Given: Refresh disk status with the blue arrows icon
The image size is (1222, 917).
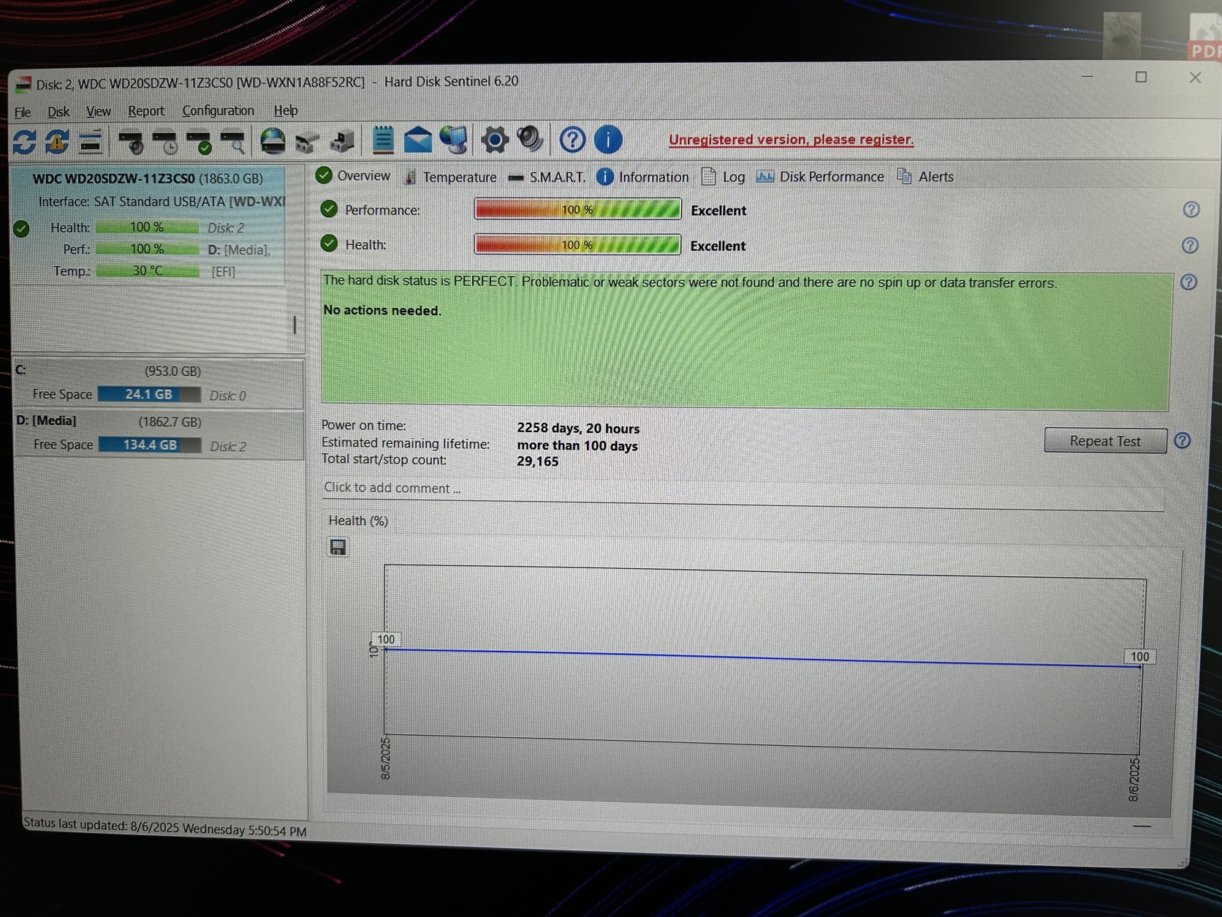Looking at the screenshot, I should [24, 142].
